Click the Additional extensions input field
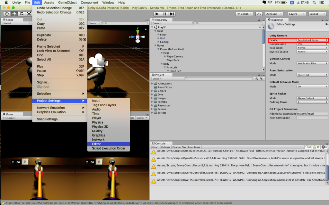The height and width of the screenshot is (205, 329). 312,114
